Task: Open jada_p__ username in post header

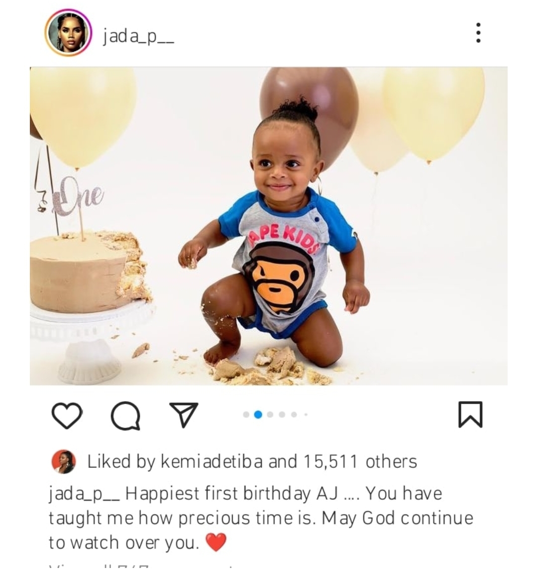Action: pyautogui.click(x=138, y=37)
